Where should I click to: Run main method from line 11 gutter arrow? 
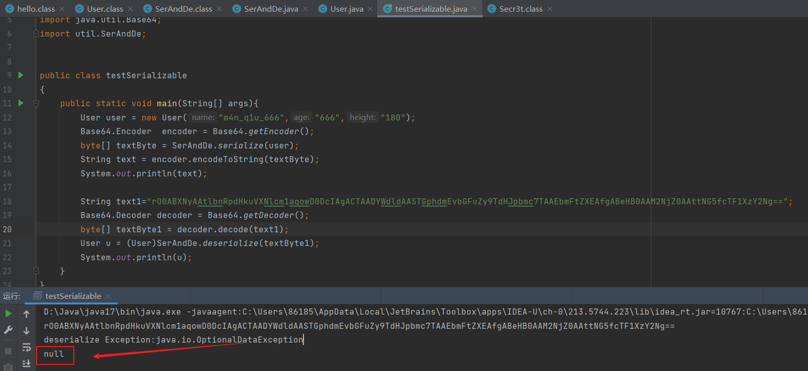click(x=21, y=103)
